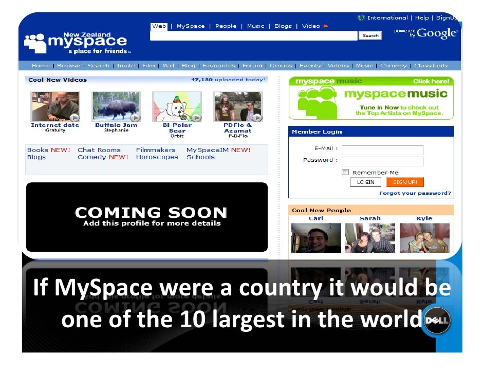Screen dimensions: 484x374
Task: Open the Filmmakers link
Action: click(156, 150)
